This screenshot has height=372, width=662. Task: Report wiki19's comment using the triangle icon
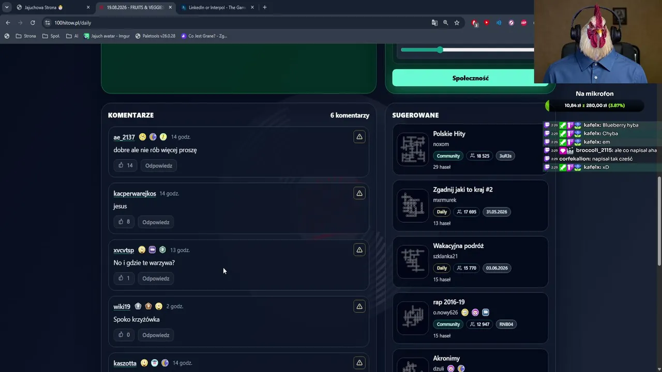click(359, 306)
